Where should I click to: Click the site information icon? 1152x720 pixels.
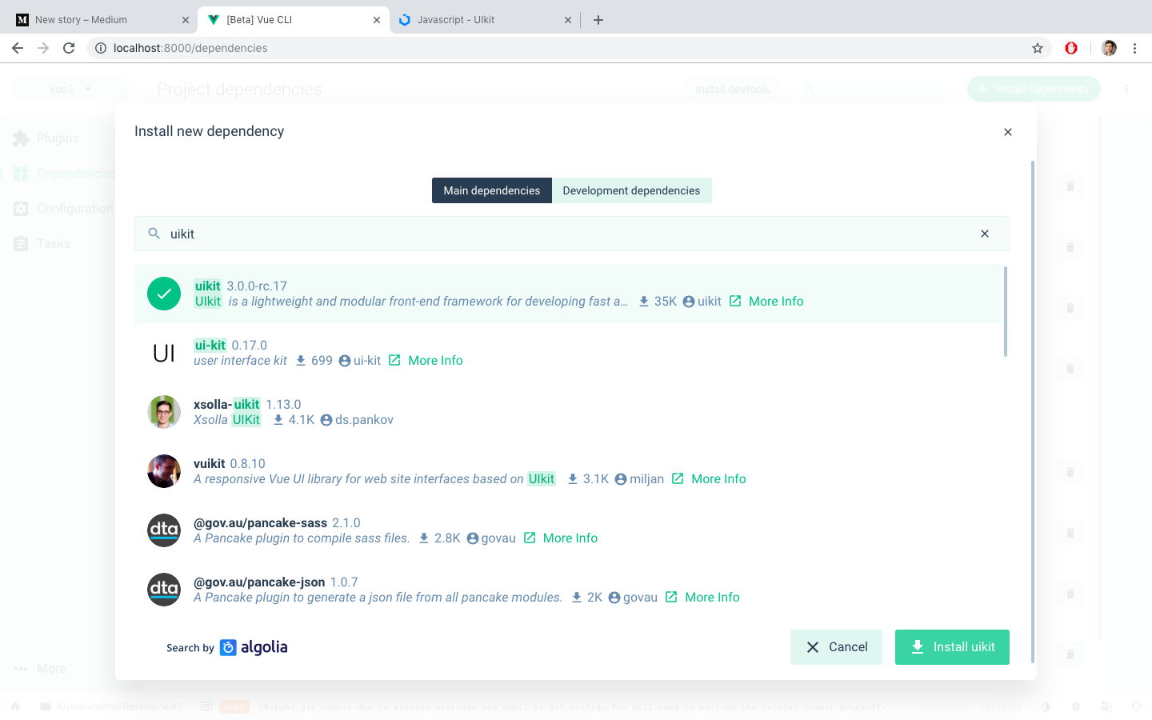click(101, 48)
